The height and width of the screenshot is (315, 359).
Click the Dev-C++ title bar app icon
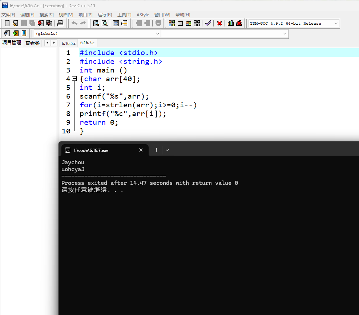point(5,5)
